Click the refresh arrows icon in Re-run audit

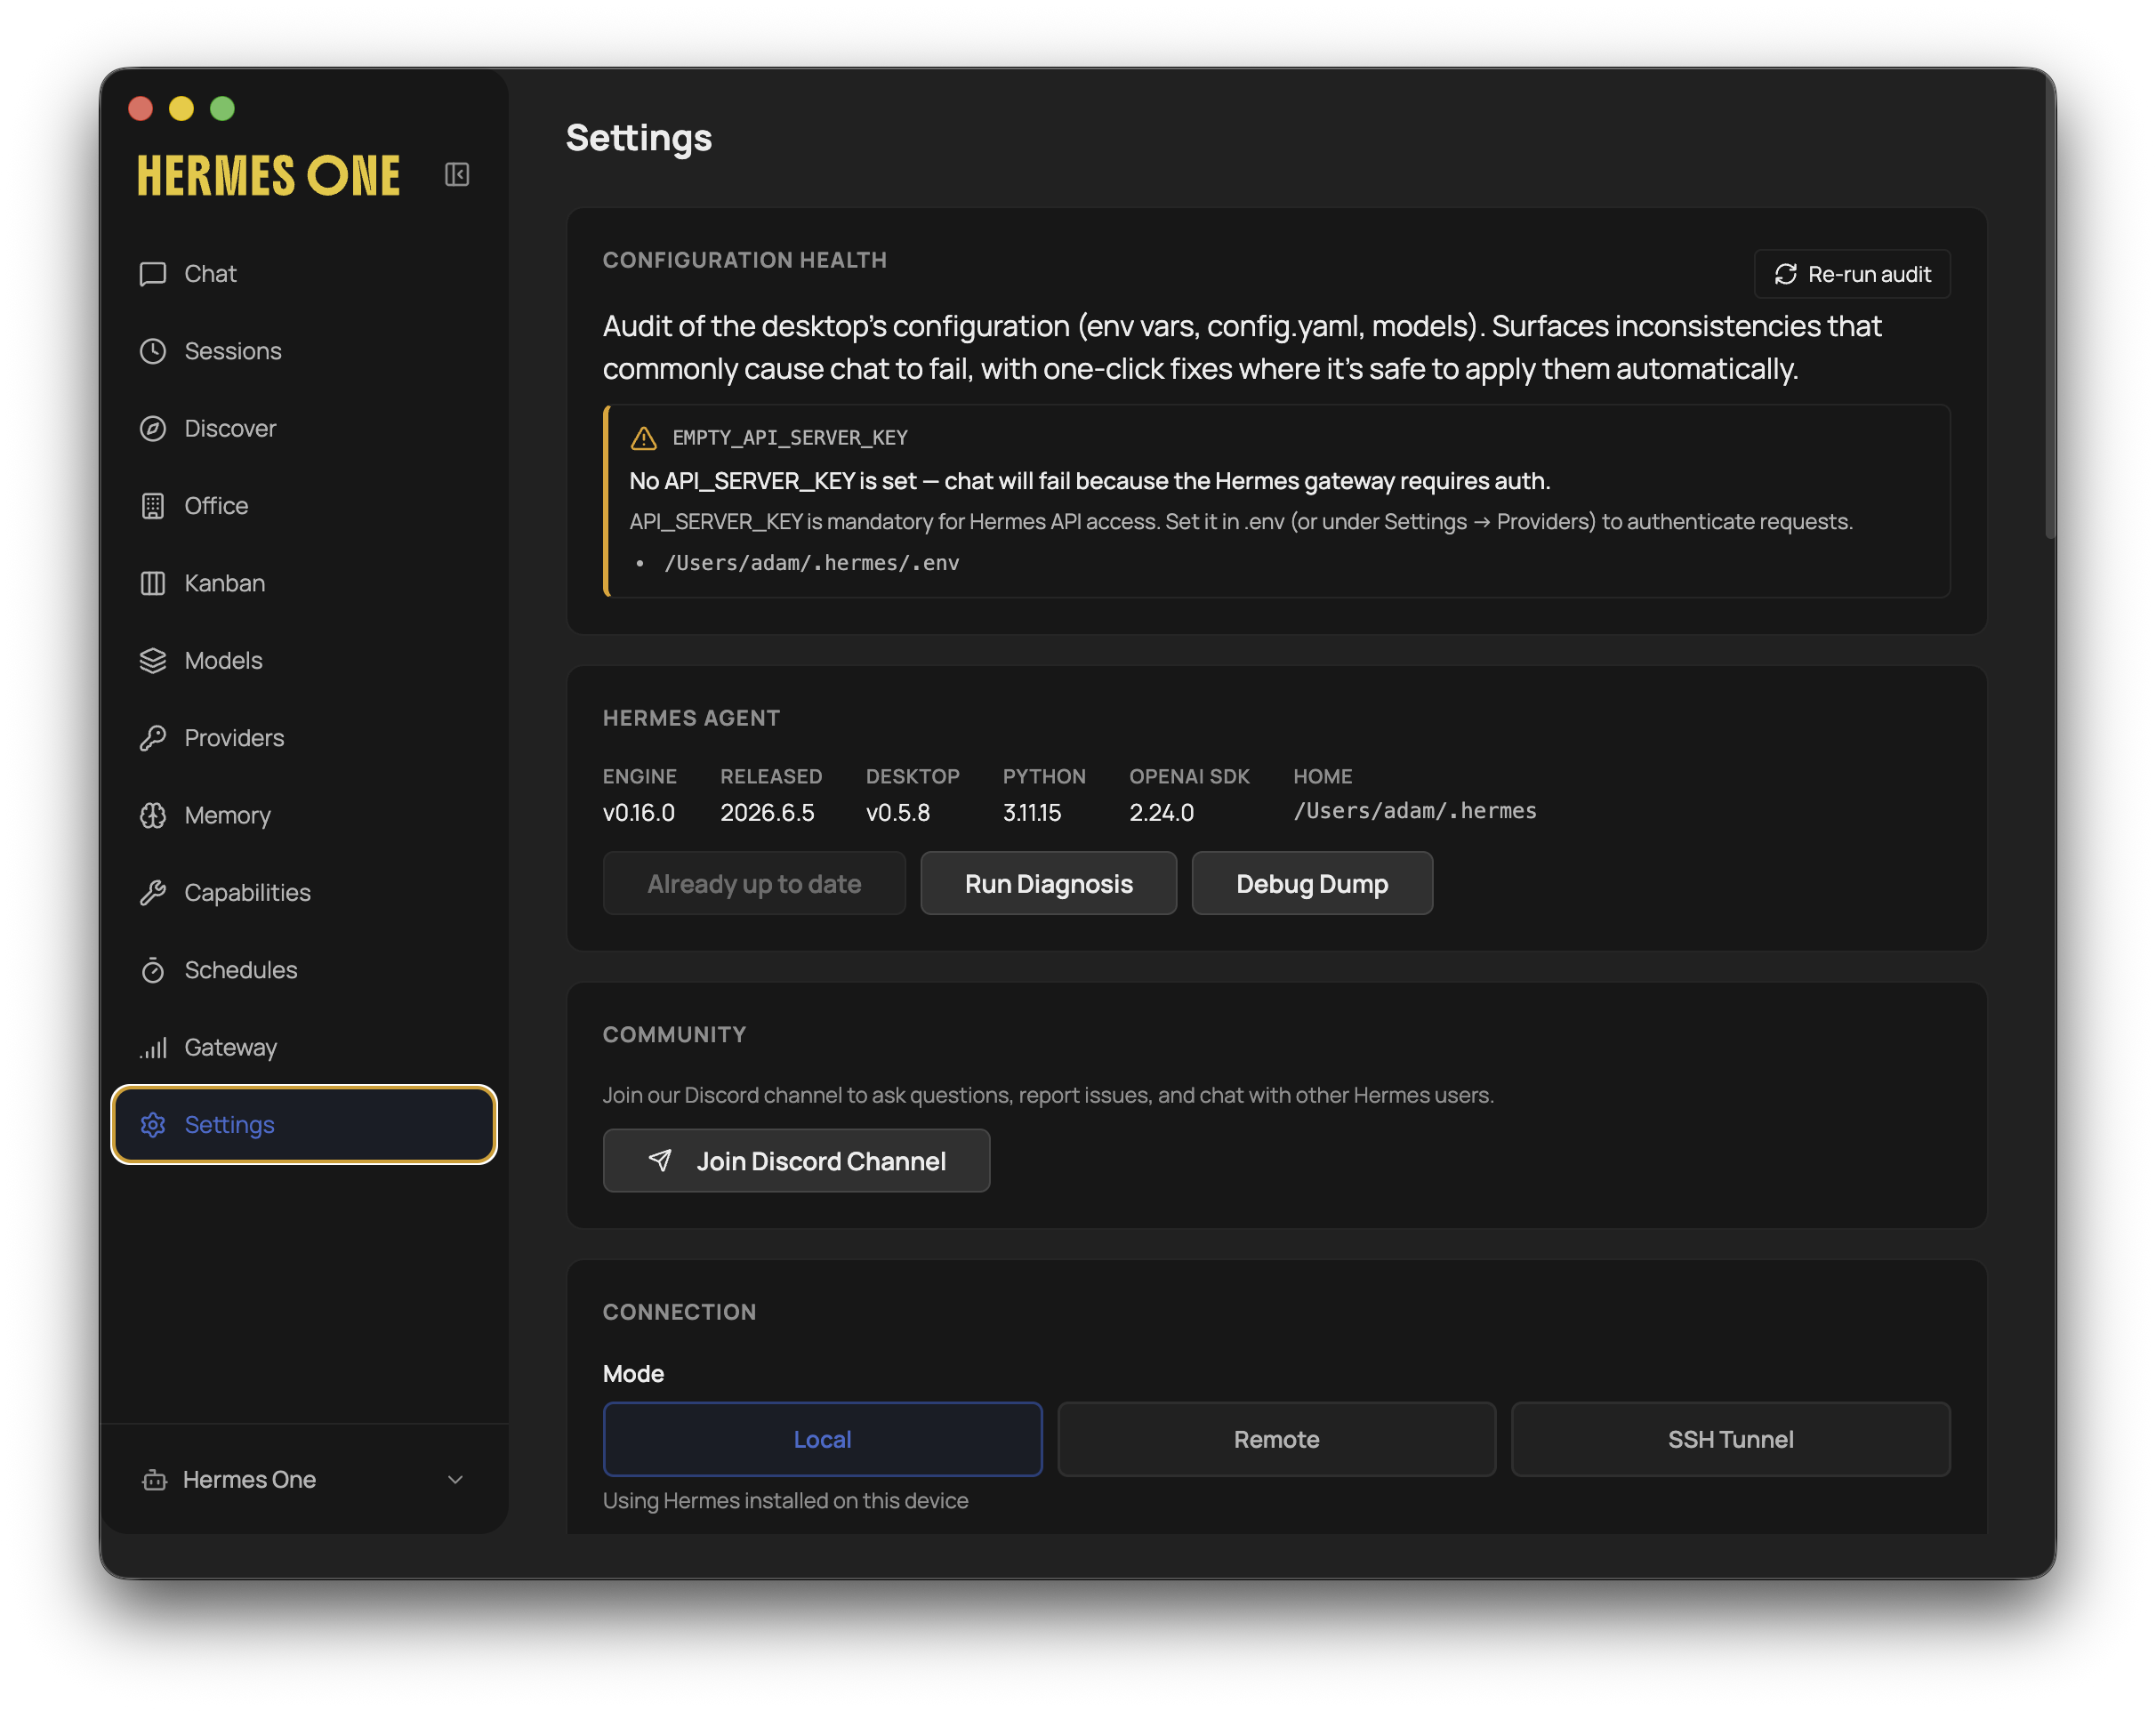tap(1786, 274)
